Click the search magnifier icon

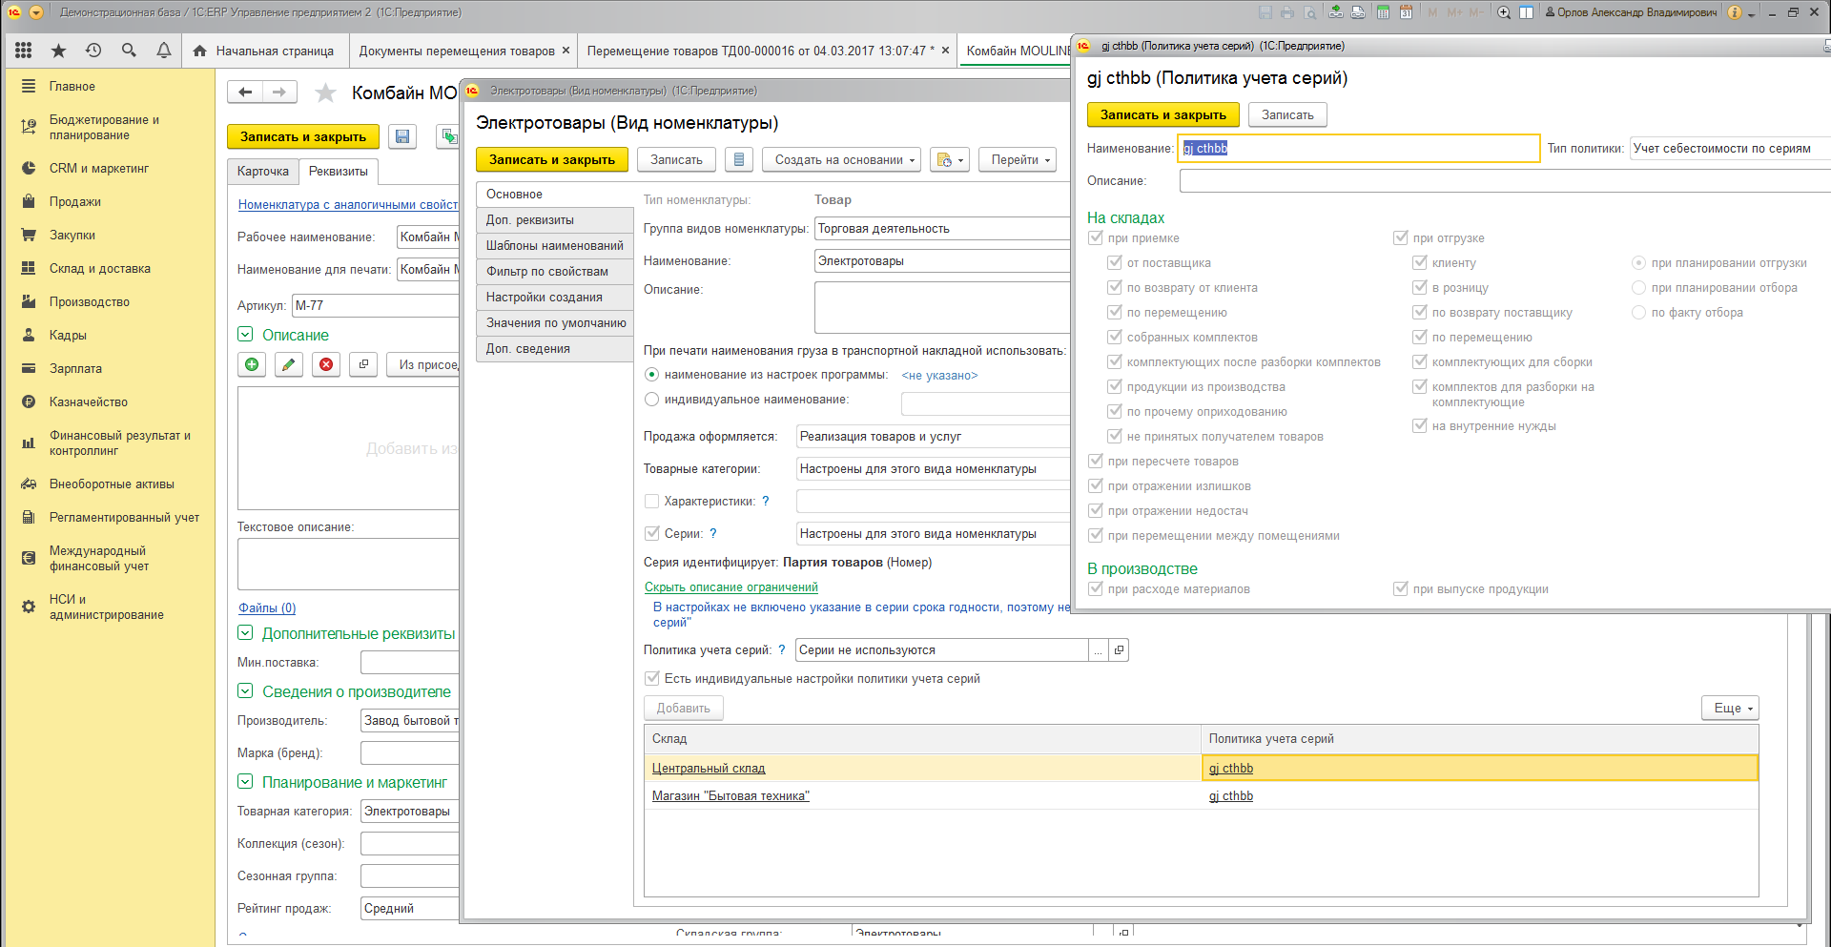tap(129, 51)
